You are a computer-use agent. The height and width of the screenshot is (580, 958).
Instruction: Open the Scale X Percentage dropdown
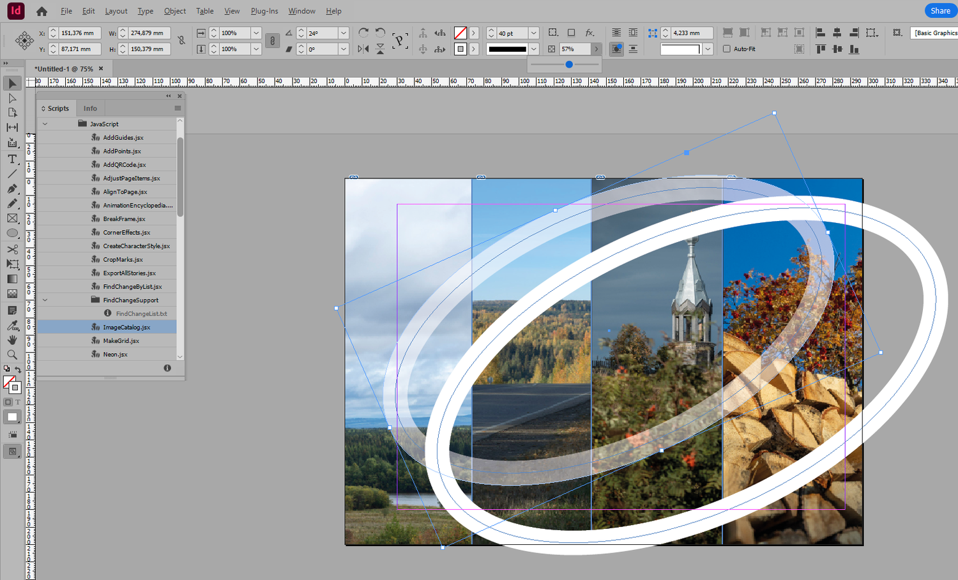point(256,33)
